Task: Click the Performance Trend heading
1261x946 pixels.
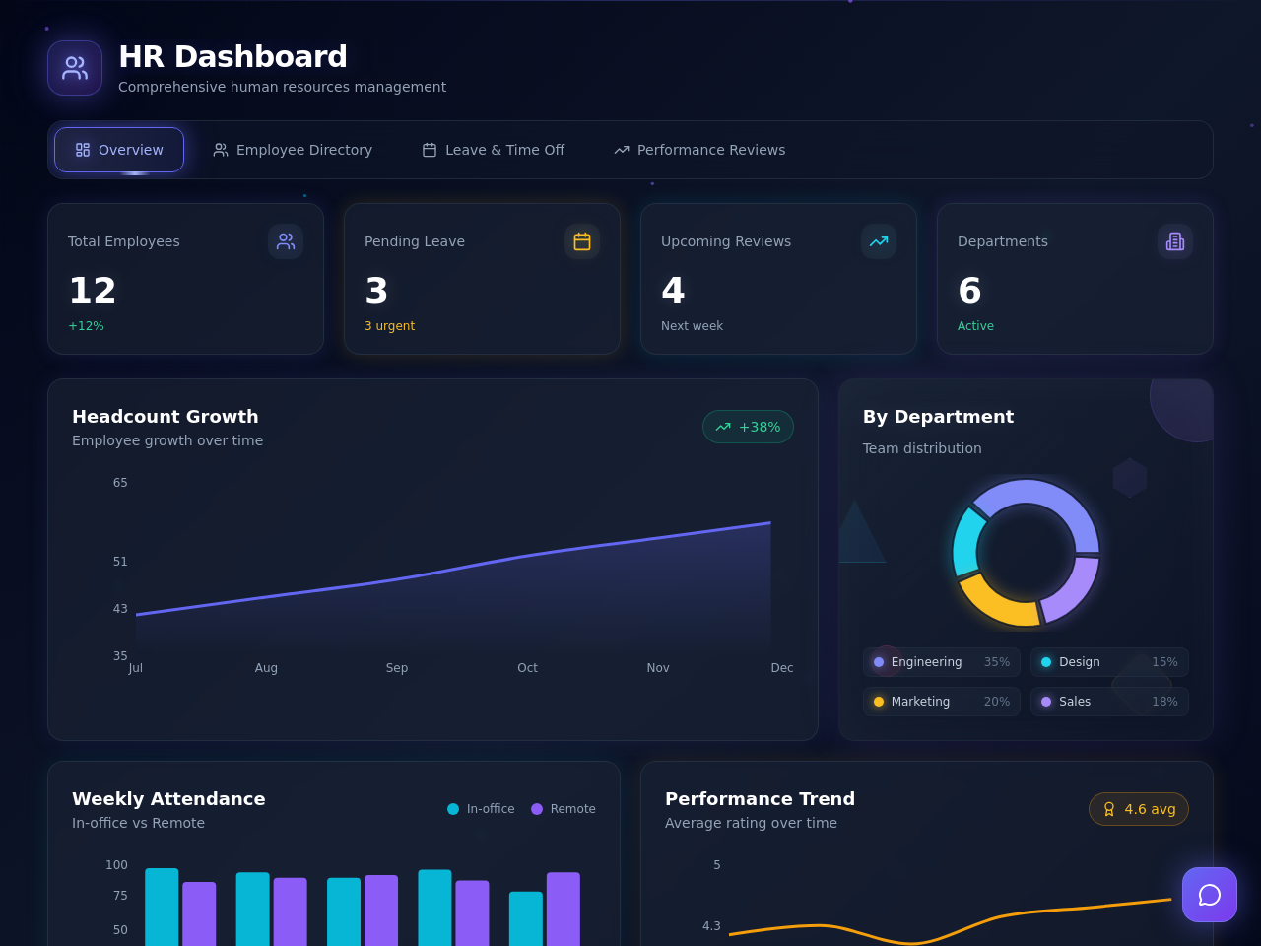Action: (760, 799)
